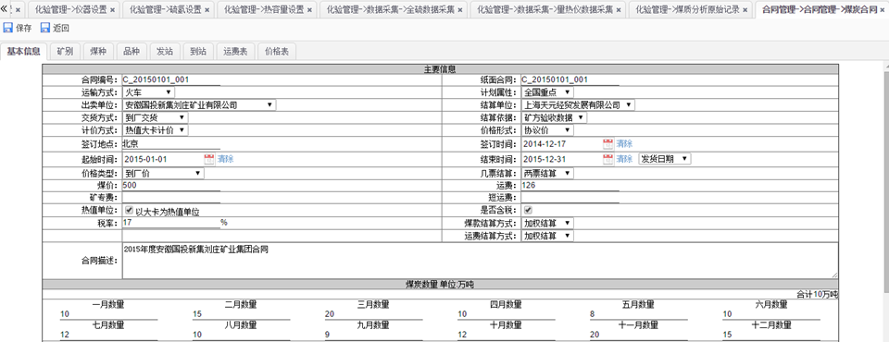Click 清除 link beside 结束时间

tap(624, 159)
